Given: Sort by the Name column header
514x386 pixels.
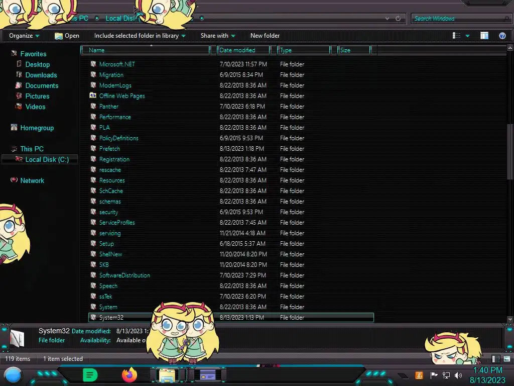Looking at the screenshot, I should click(146, 50).
